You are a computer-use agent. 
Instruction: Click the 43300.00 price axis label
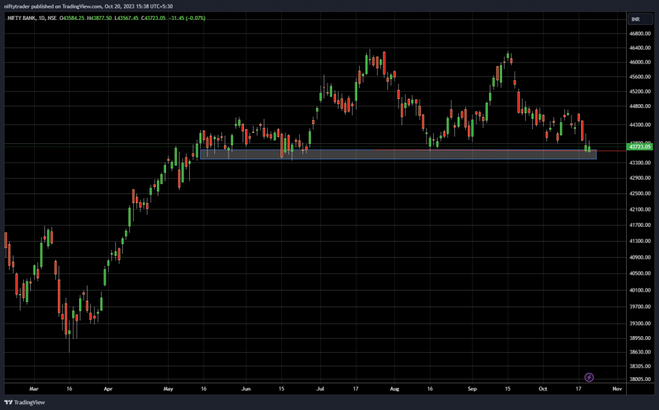[640, 163]
